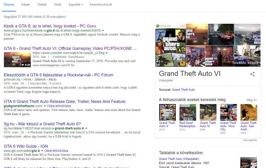Click Grand Theft Auto IV text link
This screenshot has height=168, width=266.
pyautogui.click(x=208, y=124)
